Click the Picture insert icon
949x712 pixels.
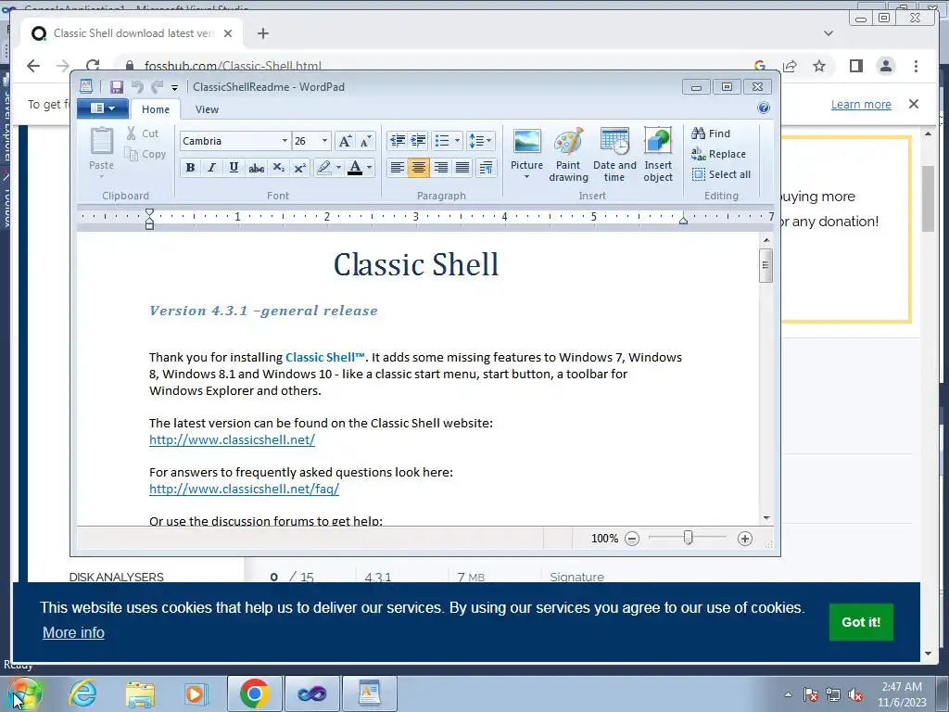(526, 142)
